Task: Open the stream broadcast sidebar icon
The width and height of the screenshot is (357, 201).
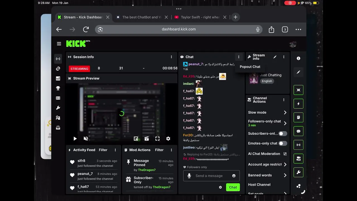Action: (58, 59)
